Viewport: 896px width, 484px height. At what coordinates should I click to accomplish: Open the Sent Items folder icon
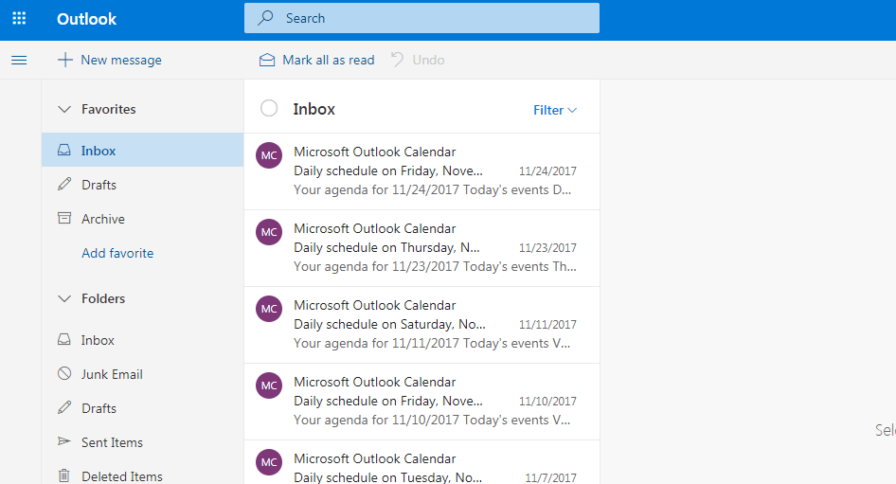coord(64,442)
